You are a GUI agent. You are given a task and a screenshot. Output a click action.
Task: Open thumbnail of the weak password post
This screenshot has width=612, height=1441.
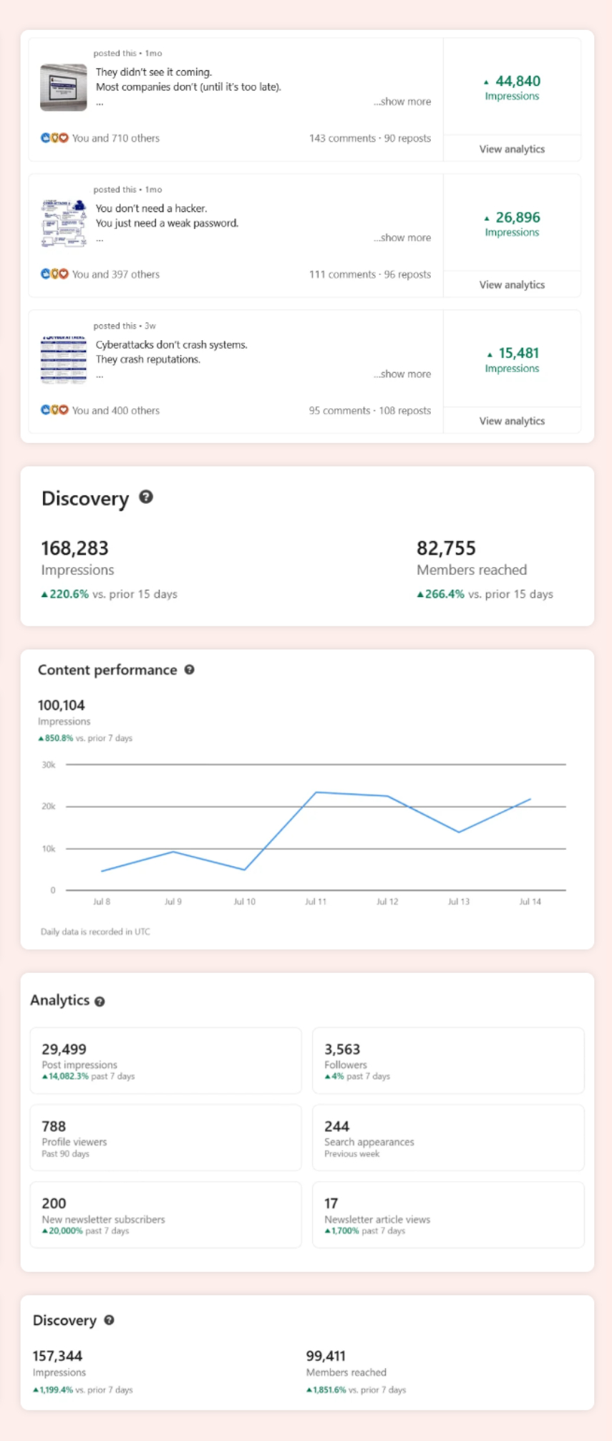pos(64,223)
